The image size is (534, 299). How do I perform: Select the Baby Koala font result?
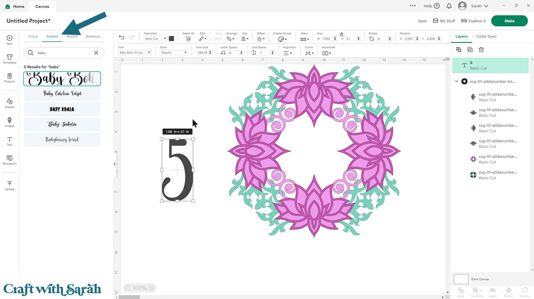(x=62, y=109)
